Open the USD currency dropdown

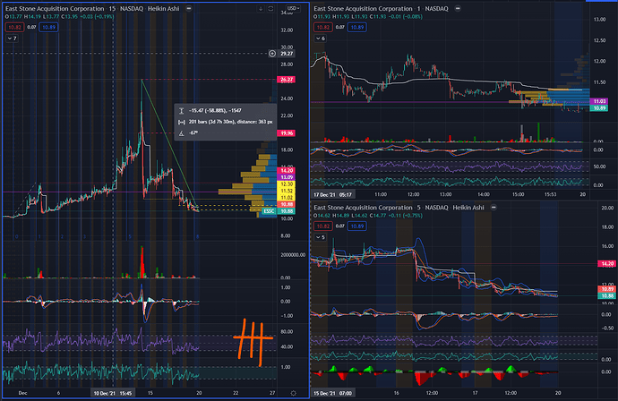click(x=293, y=8)
